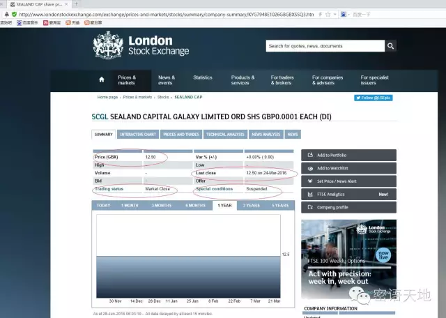This screenshot has width=446, height=318.
Task: Select 3 Months chart range
Action: click(161, 205)
